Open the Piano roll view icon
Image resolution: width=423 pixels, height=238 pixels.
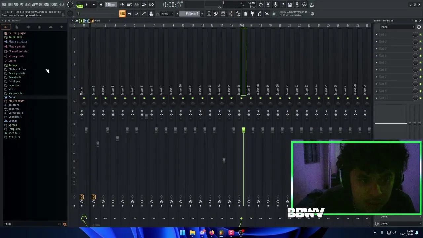point(216,14)
